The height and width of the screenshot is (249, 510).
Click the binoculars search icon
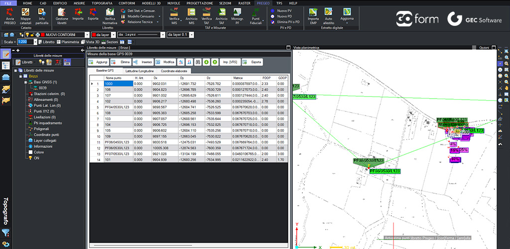(x=198, y=62)
